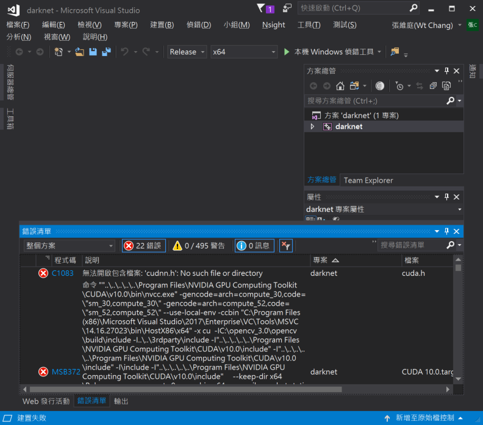
Task: Open the Nsight menu
Action: [x=273, y=25]
